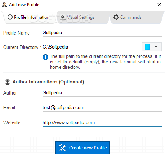The width and height of the screenshot is (165, 154).
Task: Click the paint bucket icon on Visual Settings tab
Action: tap(63, 17)
